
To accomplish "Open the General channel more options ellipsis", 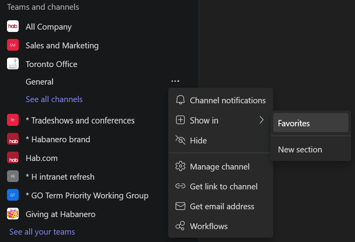I will click(x=175, y=81).
